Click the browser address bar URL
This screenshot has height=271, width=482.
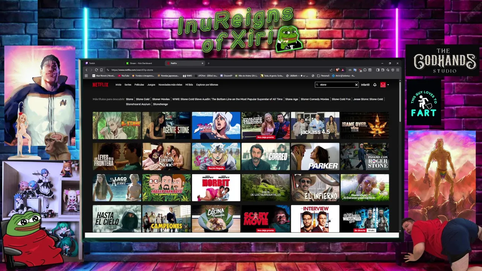[x=132, y=70]
